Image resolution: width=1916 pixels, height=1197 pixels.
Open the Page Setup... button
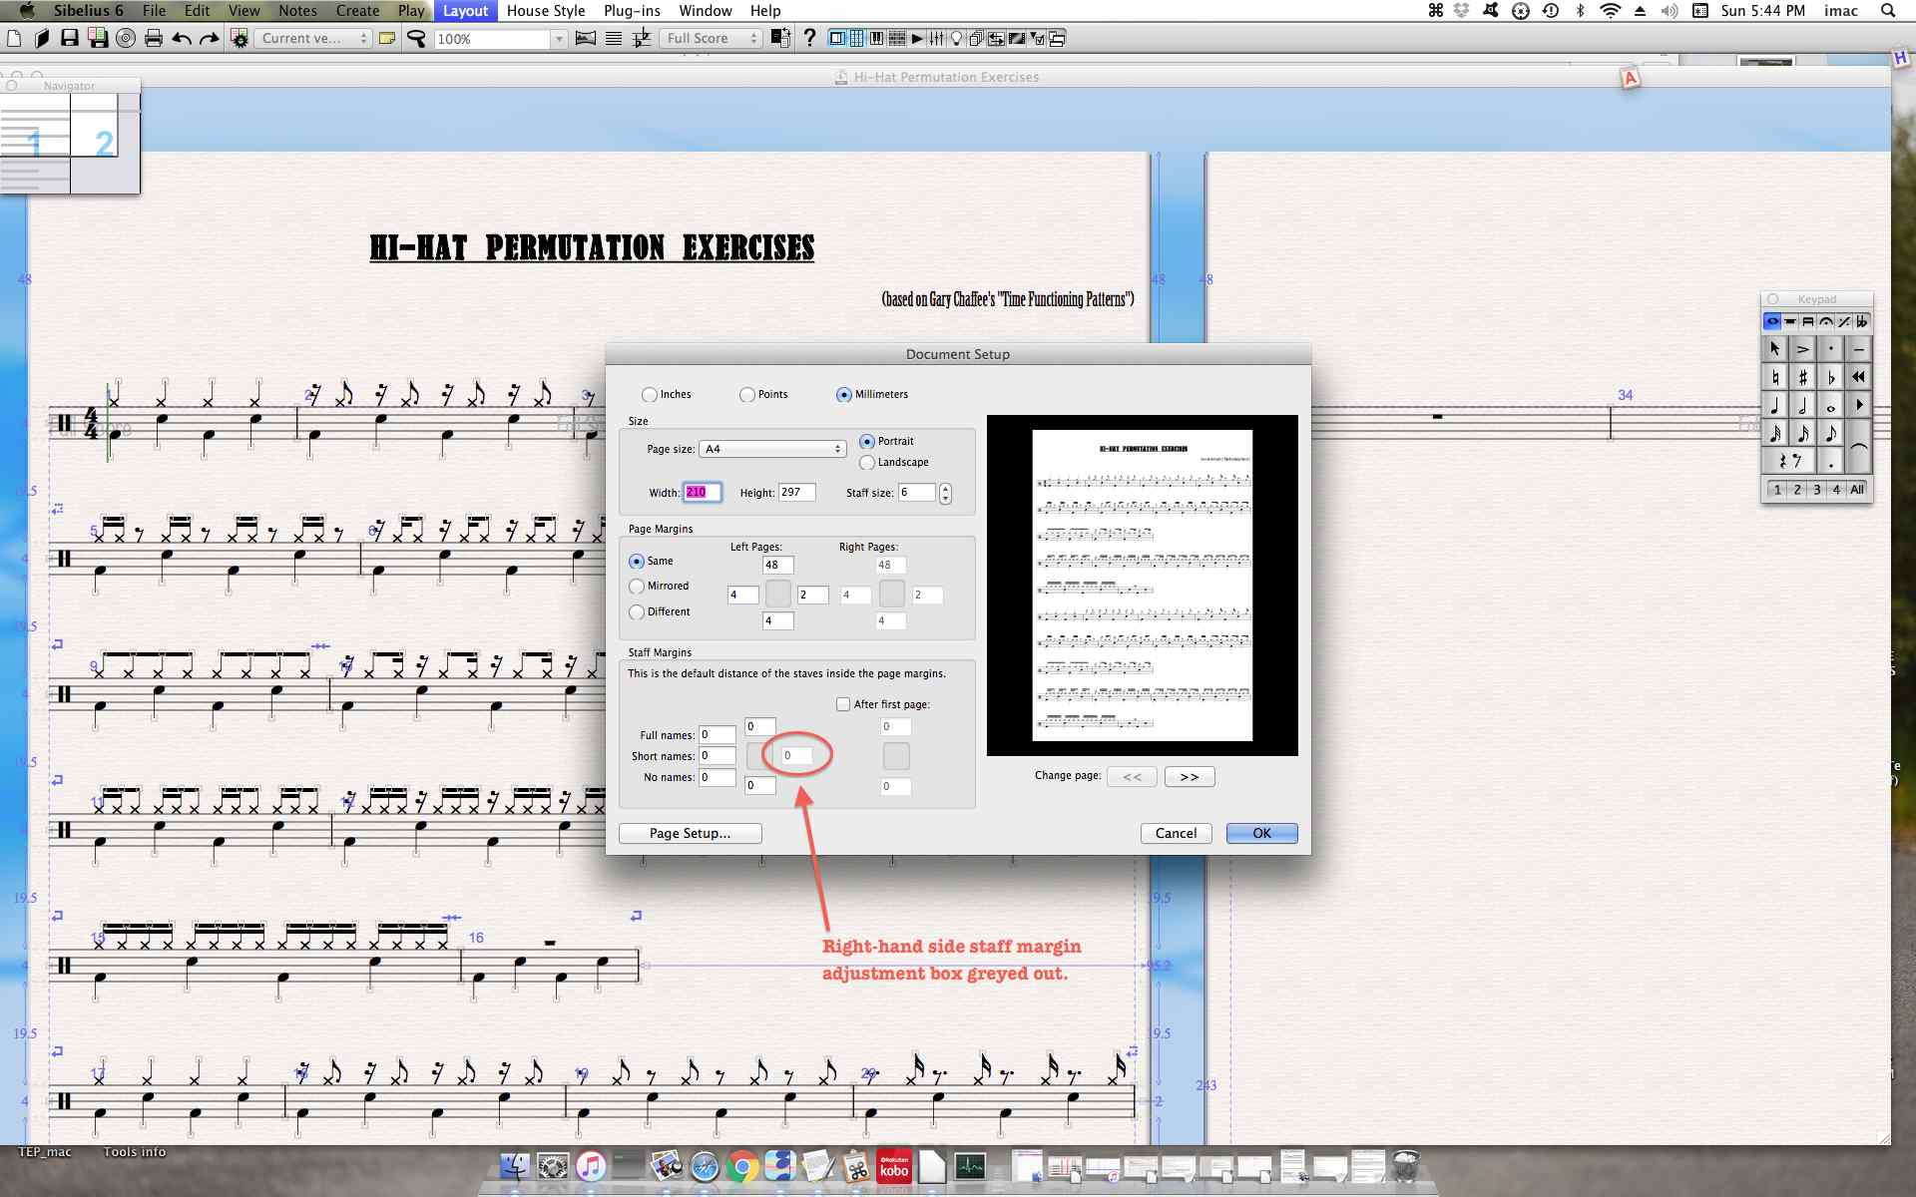point(690,833)
